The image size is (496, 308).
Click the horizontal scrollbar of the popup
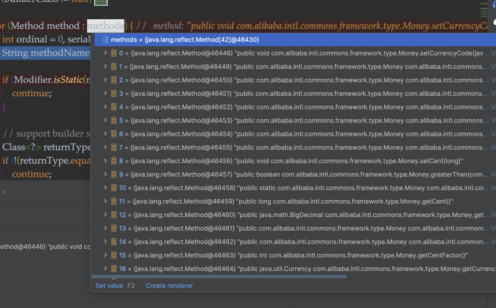219,277
